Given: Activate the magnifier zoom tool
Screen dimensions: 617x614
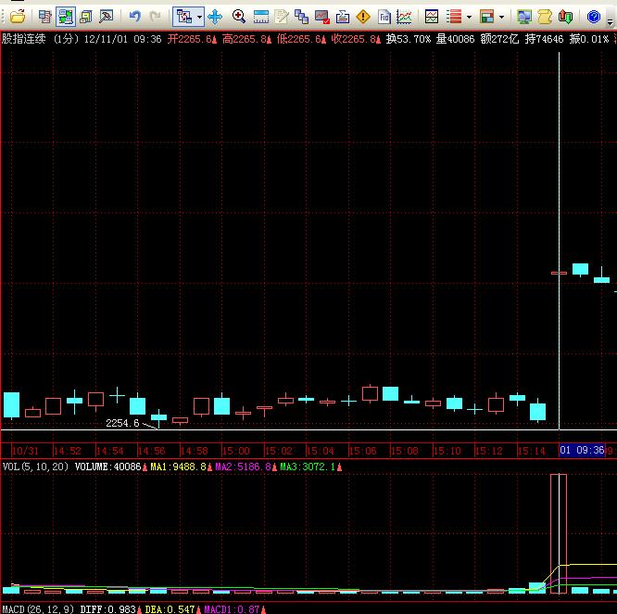Looking at the screenshot, I should coord(239,17).
